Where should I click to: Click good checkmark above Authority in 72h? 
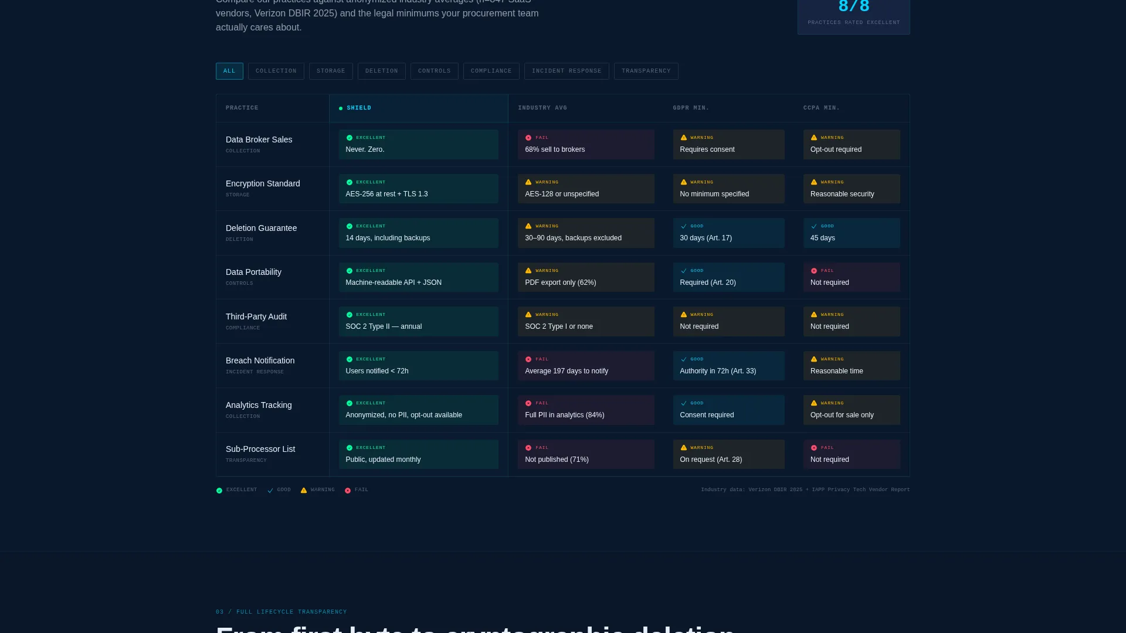pyautogui.click(x=683, y=359)
